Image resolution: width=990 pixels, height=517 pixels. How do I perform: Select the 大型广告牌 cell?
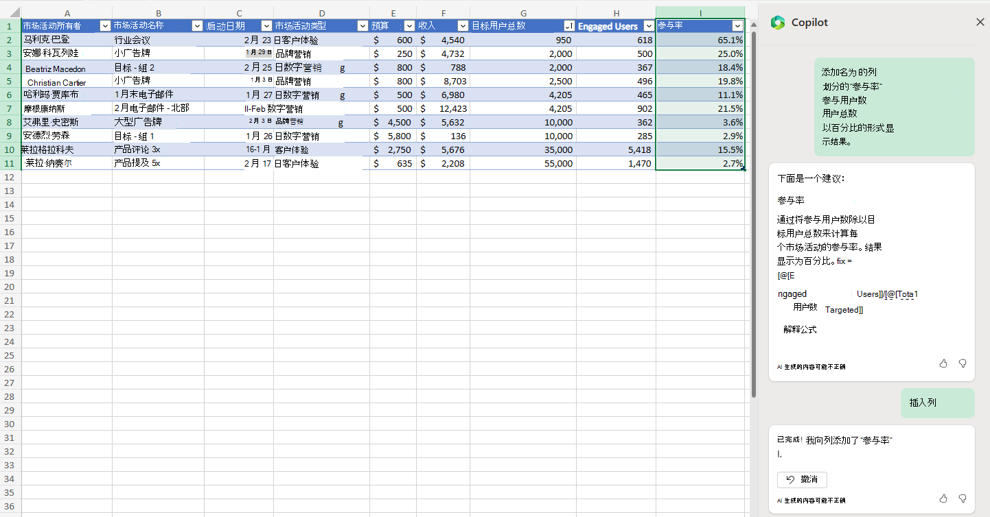(x=158, y=122)
